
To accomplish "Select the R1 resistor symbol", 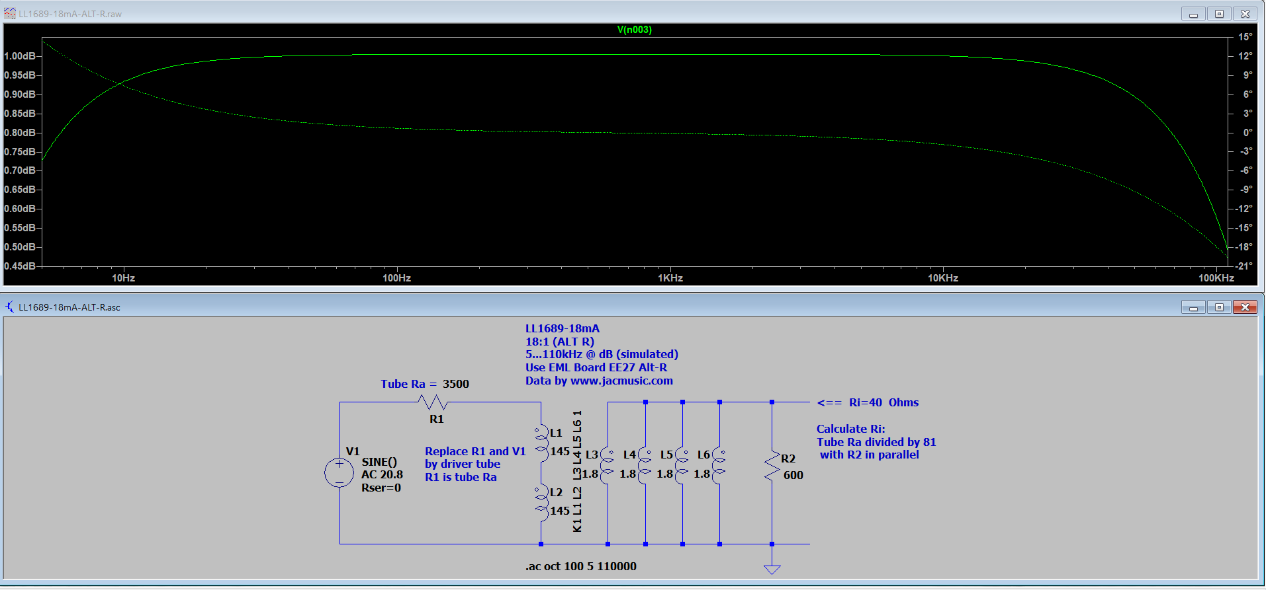I will click(x=433, y=402).
